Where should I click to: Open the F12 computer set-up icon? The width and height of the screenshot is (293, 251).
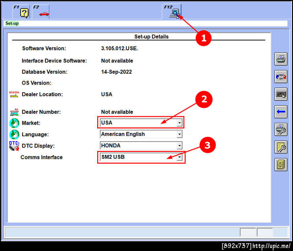click(175, 14)
